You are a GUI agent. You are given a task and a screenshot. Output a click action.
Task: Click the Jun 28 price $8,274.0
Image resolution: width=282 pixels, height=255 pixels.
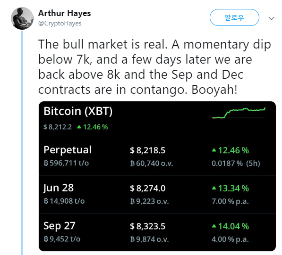click(147, 188)
